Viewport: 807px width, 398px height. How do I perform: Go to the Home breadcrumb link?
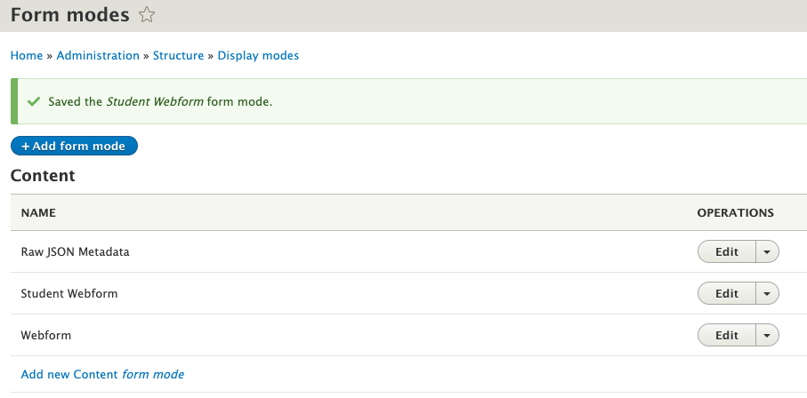27,55
